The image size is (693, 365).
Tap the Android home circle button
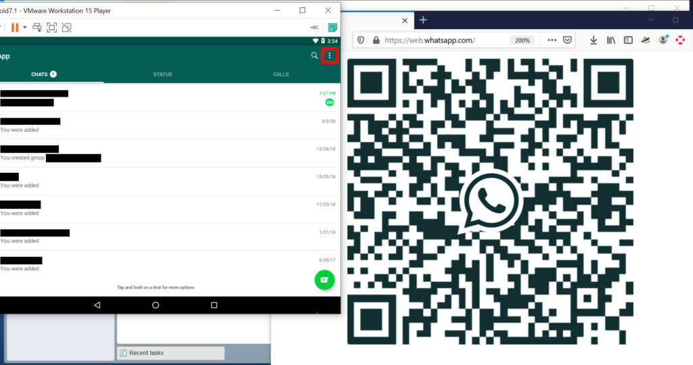click(x=156, y=305)
